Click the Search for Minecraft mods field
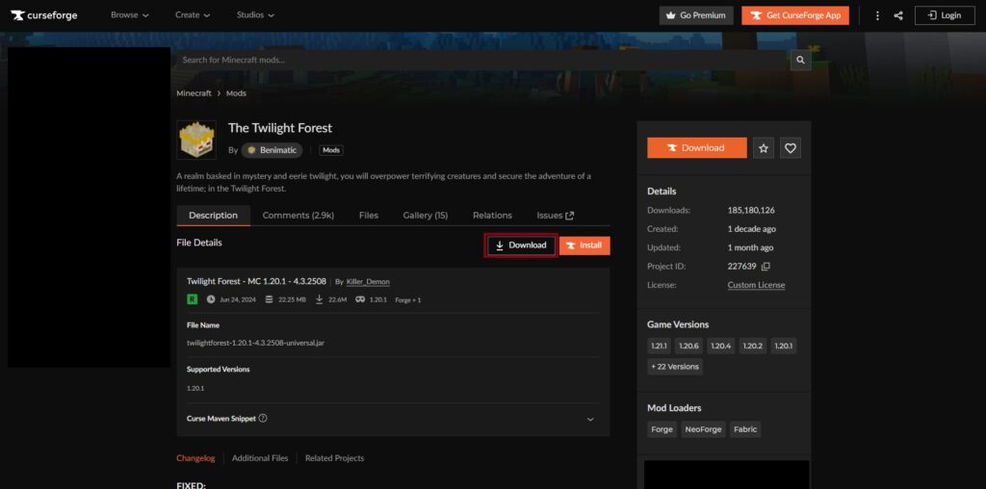This screenshot has width=986, height=489. (x=481, y=60)
